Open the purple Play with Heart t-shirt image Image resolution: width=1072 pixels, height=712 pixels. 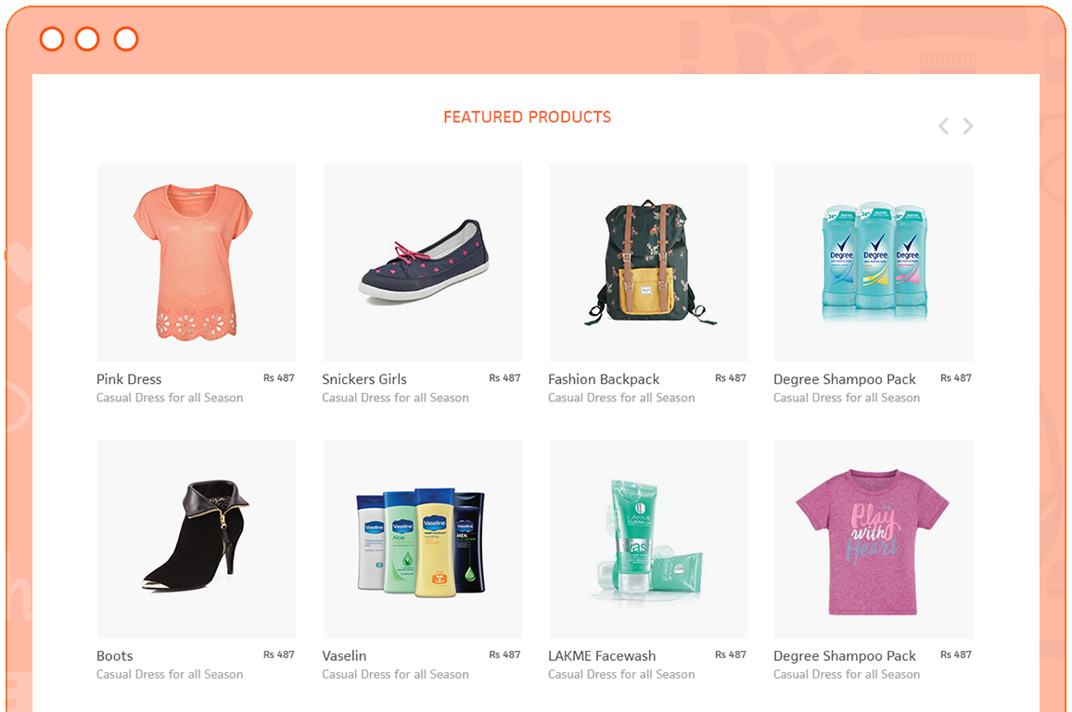[x=874, y=540]
